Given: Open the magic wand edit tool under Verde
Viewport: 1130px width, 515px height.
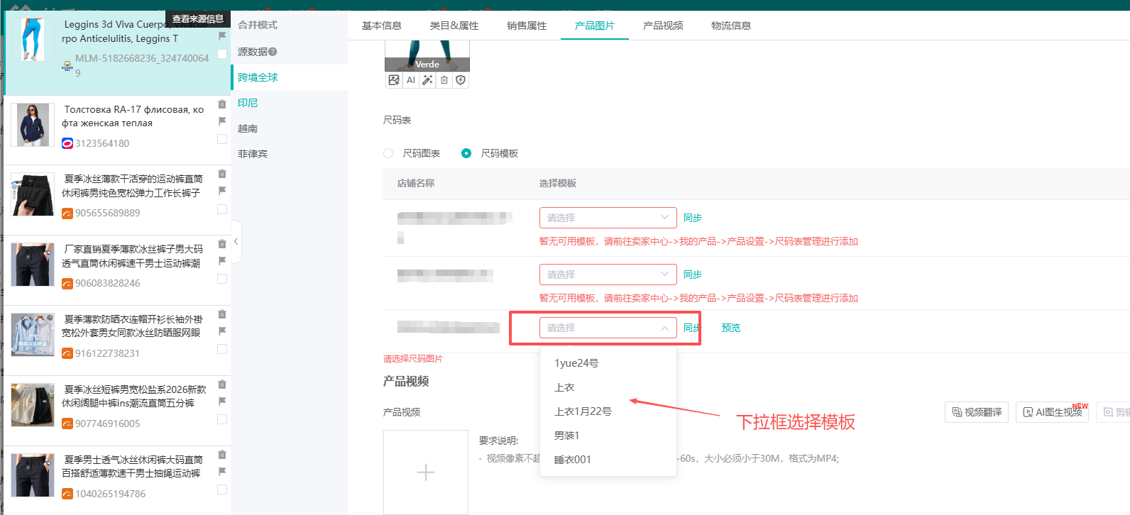Looking at the screenshot, I should tap(427, 80).
